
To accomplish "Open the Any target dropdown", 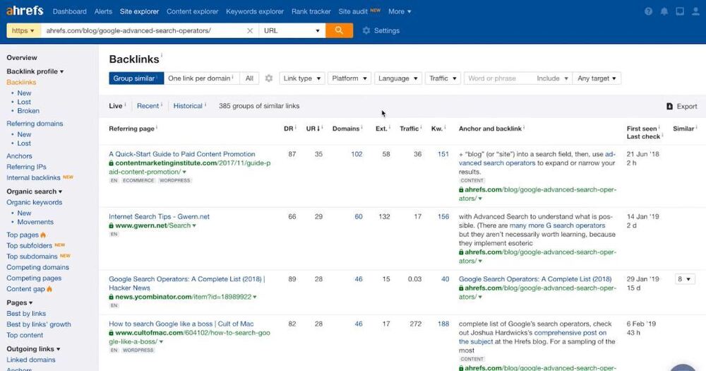I will pyautogui.click(x=597, y=78).
